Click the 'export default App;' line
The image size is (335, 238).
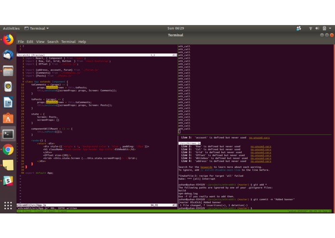pyautogui.click(x=40, y=173)
